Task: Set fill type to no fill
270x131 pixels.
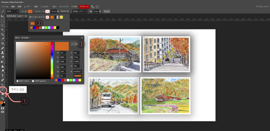Action: 47,17
